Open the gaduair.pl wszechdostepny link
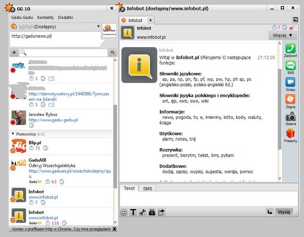 click(x=70, y=174)
